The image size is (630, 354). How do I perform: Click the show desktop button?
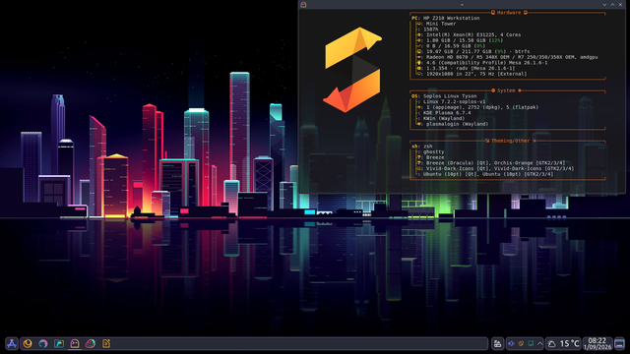pos(619,343)
